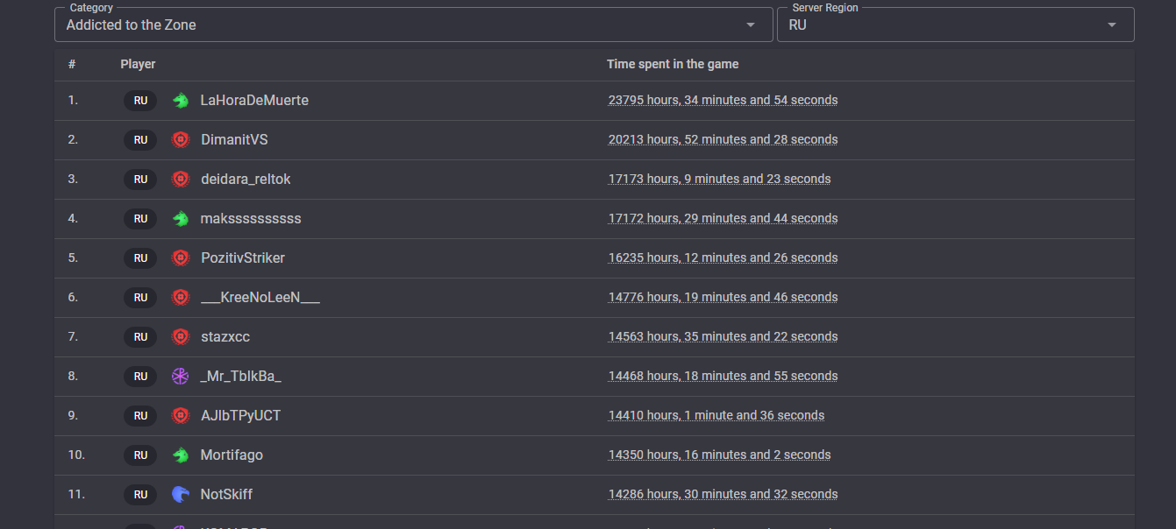Open the Category dropdown arrow
The height and width of the screenshot is (529, 1176).
[751, 25]
